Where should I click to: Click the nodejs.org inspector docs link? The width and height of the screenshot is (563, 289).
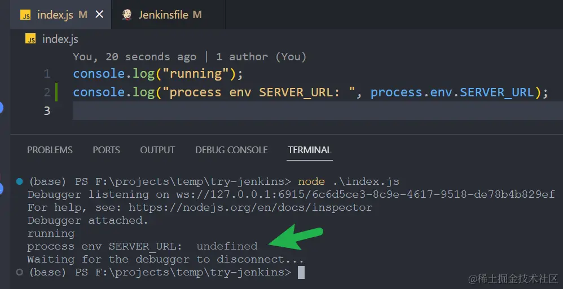tap(250, 208)
